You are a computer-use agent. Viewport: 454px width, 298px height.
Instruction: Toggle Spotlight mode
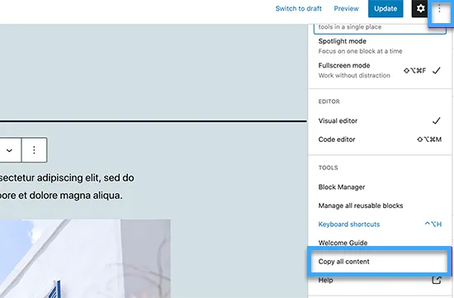(380, 46)
